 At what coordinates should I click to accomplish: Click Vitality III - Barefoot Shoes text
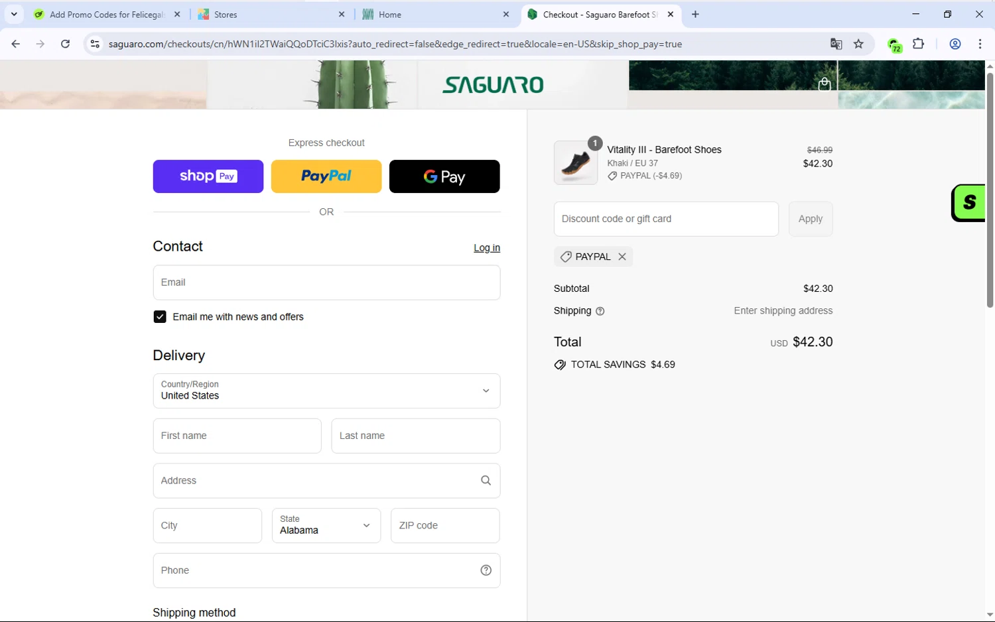(x=664, y=150)
